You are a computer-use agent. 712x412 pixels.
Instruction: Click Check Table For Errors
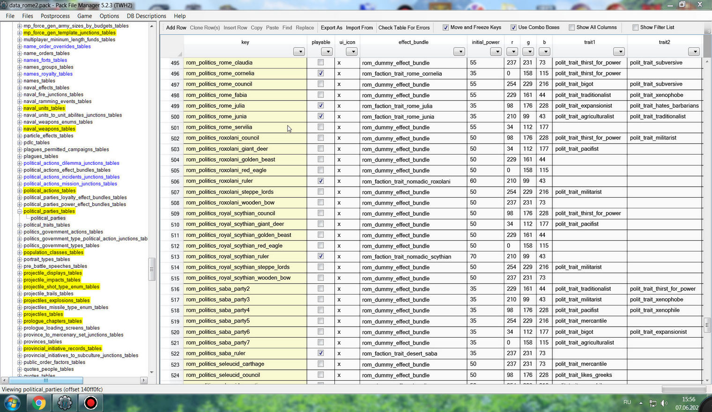[404, 28]
